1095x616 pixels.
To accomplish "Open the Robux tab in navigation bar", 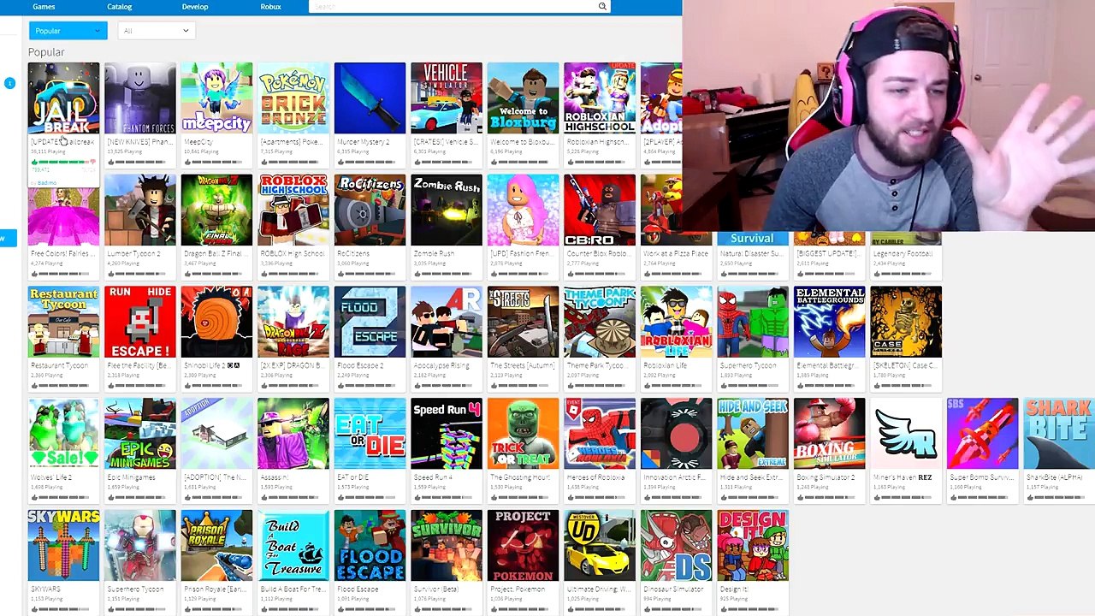I will click(x=270, y=7).
